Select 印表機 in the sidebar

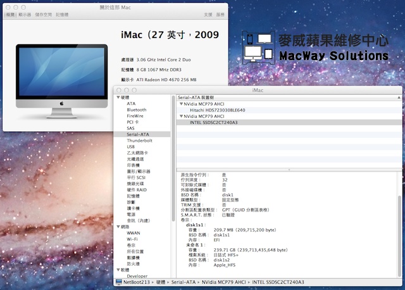coord(133,165)
